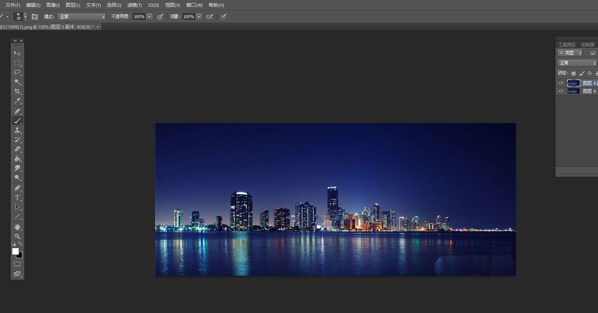Select the Horizontal Type tool
Image resolution: width=598 pixels, height=313 pixels.
pyautogui.click(x=17, y=198)
